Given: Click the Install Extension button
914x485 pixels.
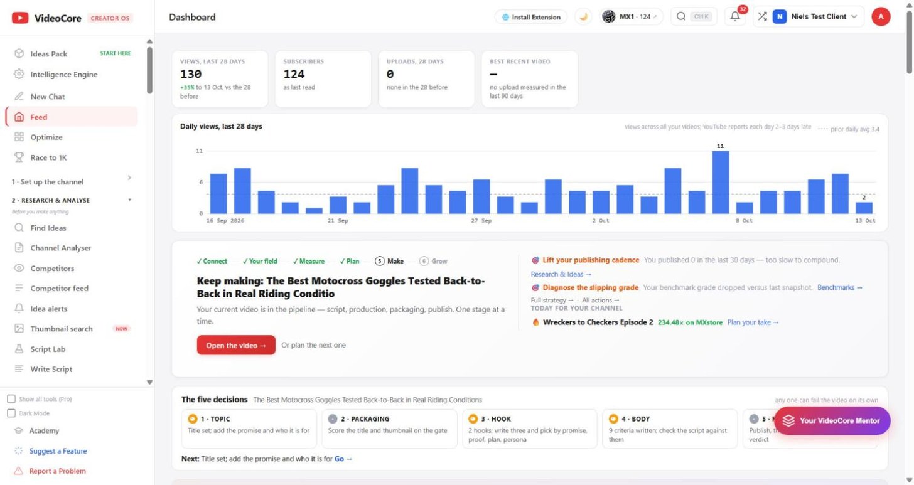Looking at the screenshot, I should 531,17.
